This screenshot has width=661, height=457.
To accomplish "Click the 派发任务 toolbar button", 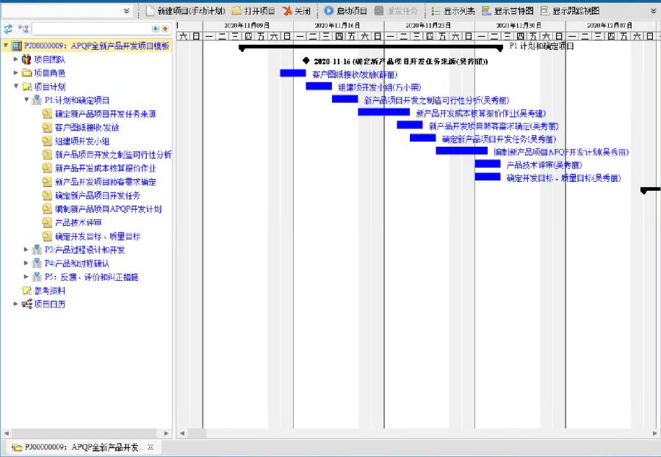I will 397,11.
